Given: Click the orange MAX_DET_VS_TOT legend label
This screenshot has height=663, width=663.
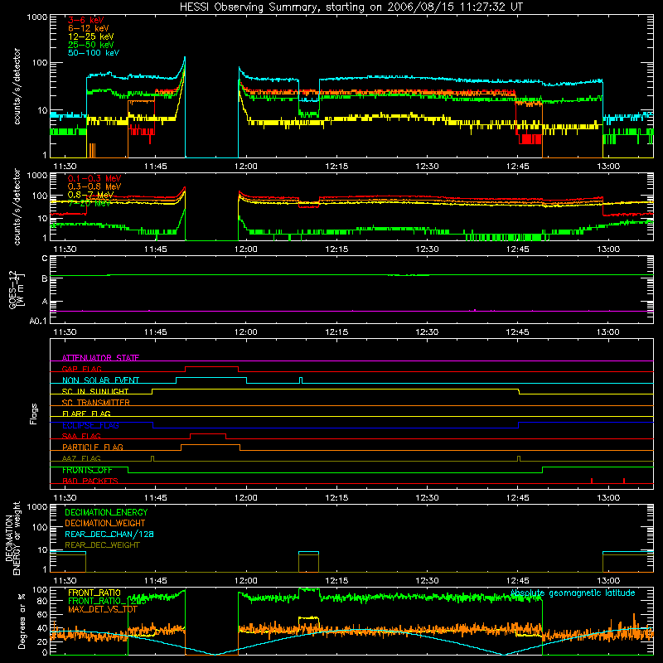Looking at the screenshot, I should point(103,609).
